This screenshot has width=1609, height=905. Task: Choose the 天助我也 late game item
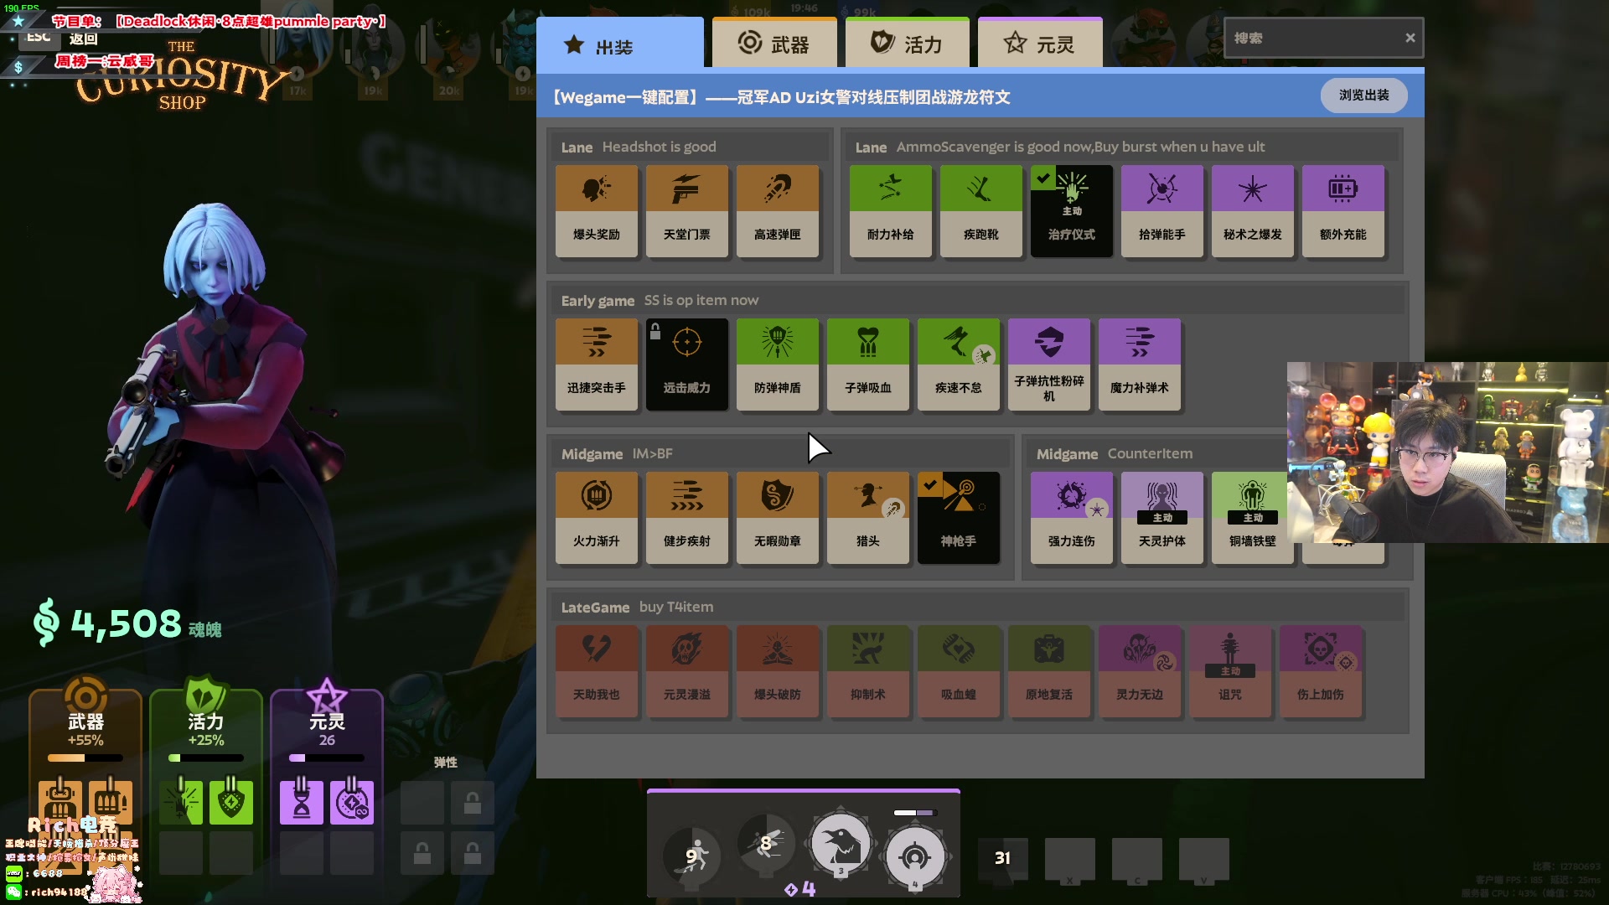pyautogui.click(x=596, y=670)
